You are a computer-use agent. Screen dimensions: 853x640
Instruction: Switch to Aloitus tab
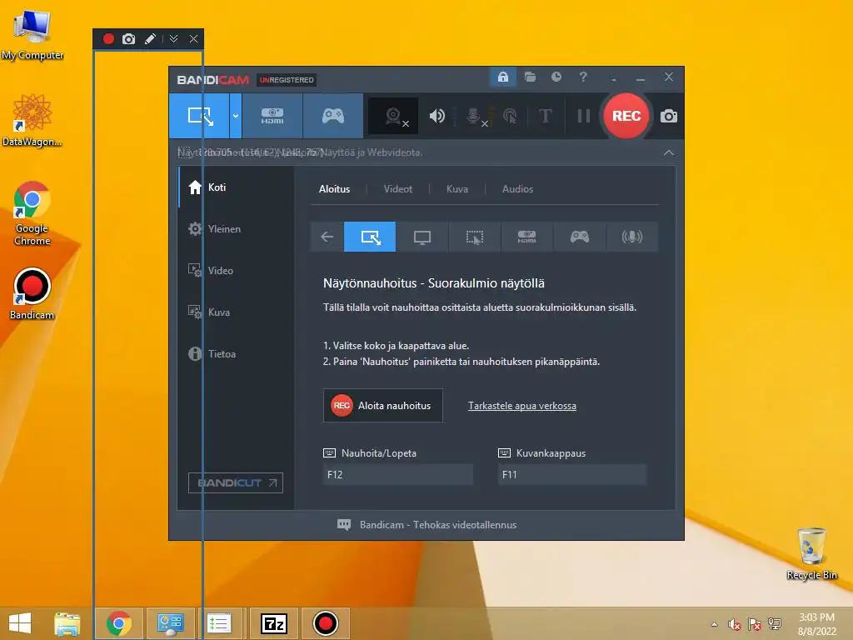[334, 189]
